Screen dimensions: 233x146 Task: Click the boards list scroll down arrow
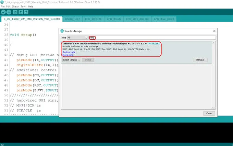213,108
